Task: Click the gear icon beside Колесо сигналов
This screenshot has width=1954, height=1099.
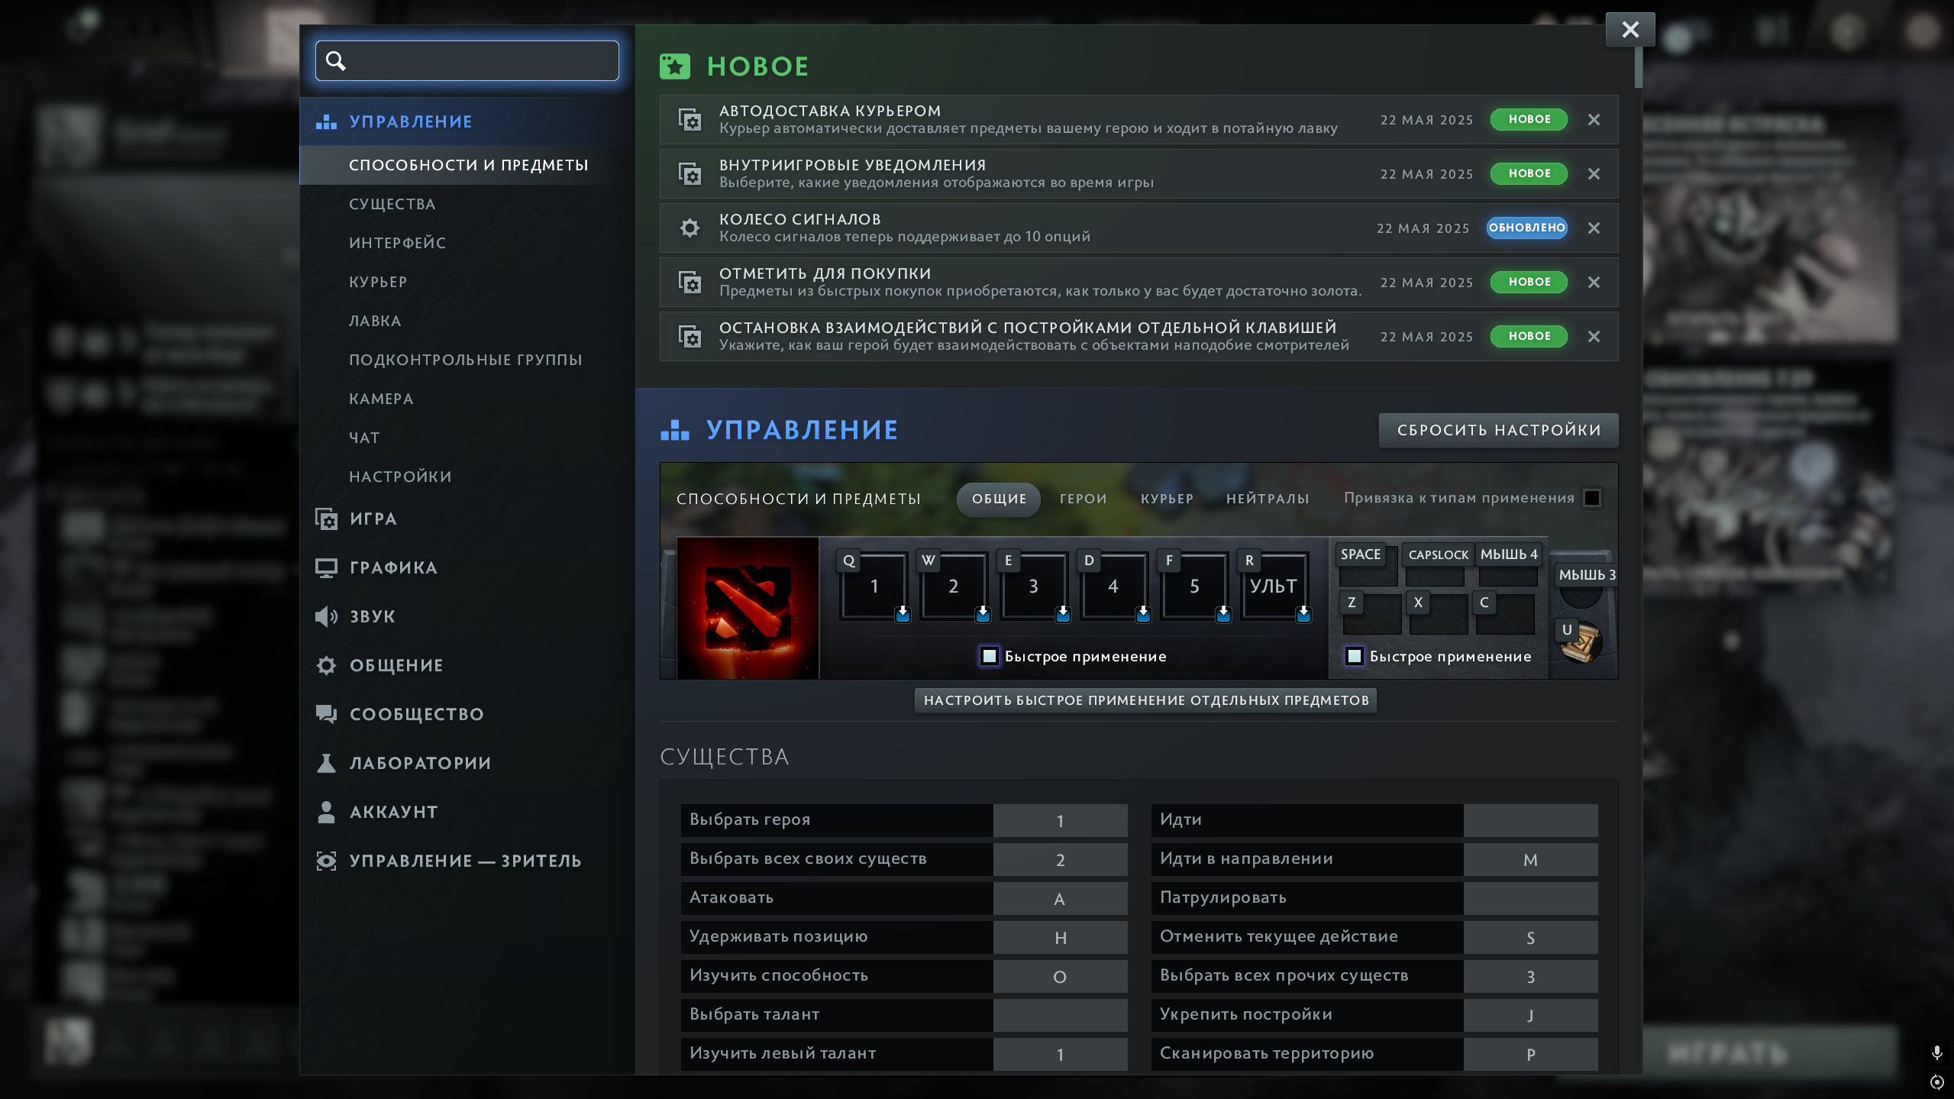Action: (690, 228)
